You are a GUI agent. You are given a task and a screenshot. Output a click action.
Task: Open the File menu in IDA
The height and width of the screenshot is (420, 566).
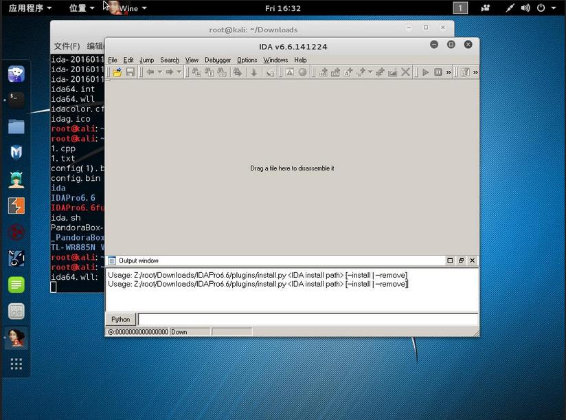(113, 60)
